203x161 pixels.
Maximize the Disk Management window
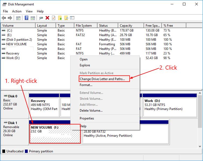(184, 4)
